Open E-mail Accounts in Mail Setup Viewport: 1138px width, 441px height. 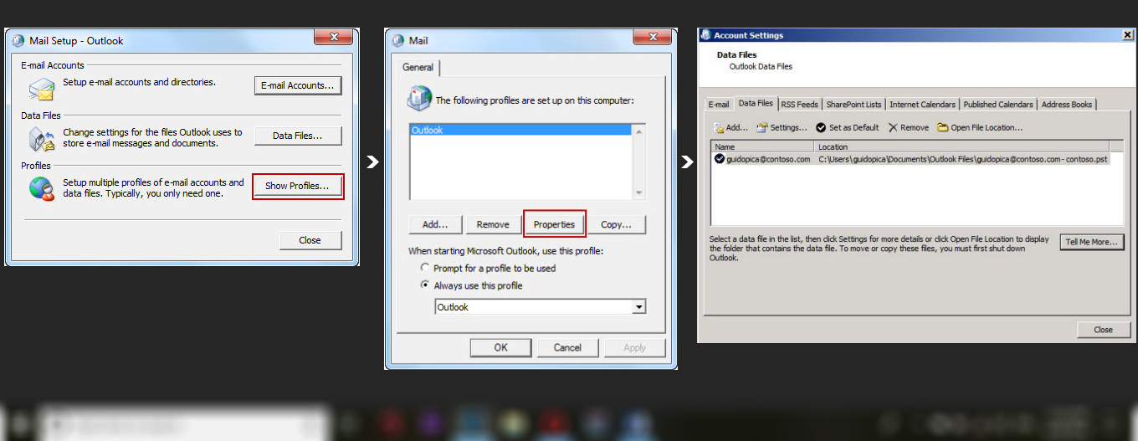(x=298, y=85)
